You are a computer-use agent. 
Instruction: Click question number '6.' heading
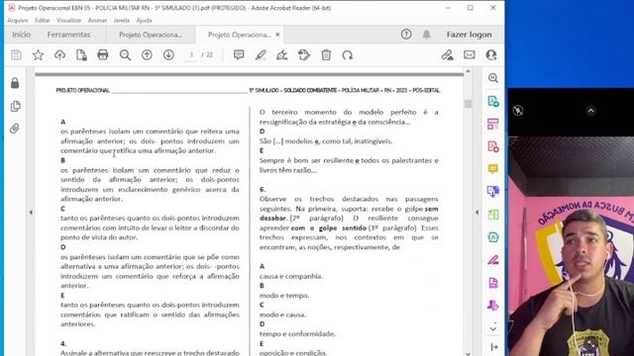coord(263,190)
